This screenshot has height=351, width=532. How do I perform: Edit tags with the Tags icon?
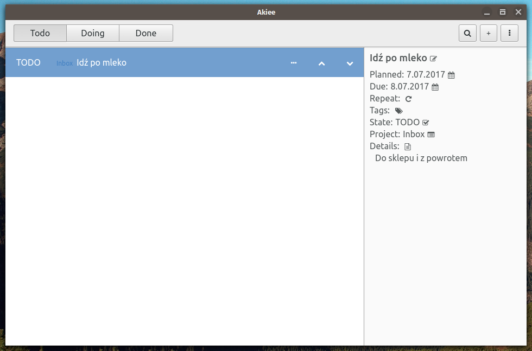pyautogui.click(x=398, y=111)
